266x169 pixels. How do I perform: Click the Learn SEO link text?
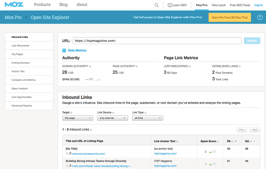(x=179, y=5)
